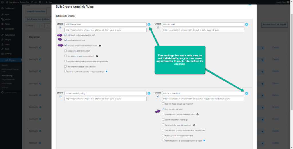Viewport: 293px width, 149px height.
Task: Enable Only add links after given date for dolores consectetur
Action: point(163,130)
